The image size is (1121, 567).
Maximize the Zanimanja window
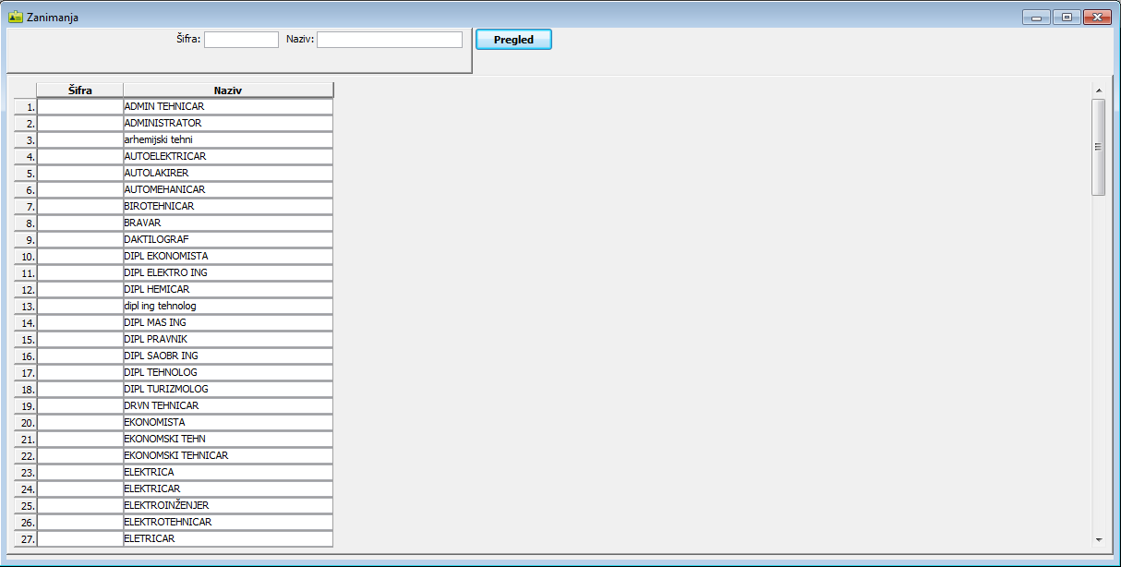pos(1067,17)
